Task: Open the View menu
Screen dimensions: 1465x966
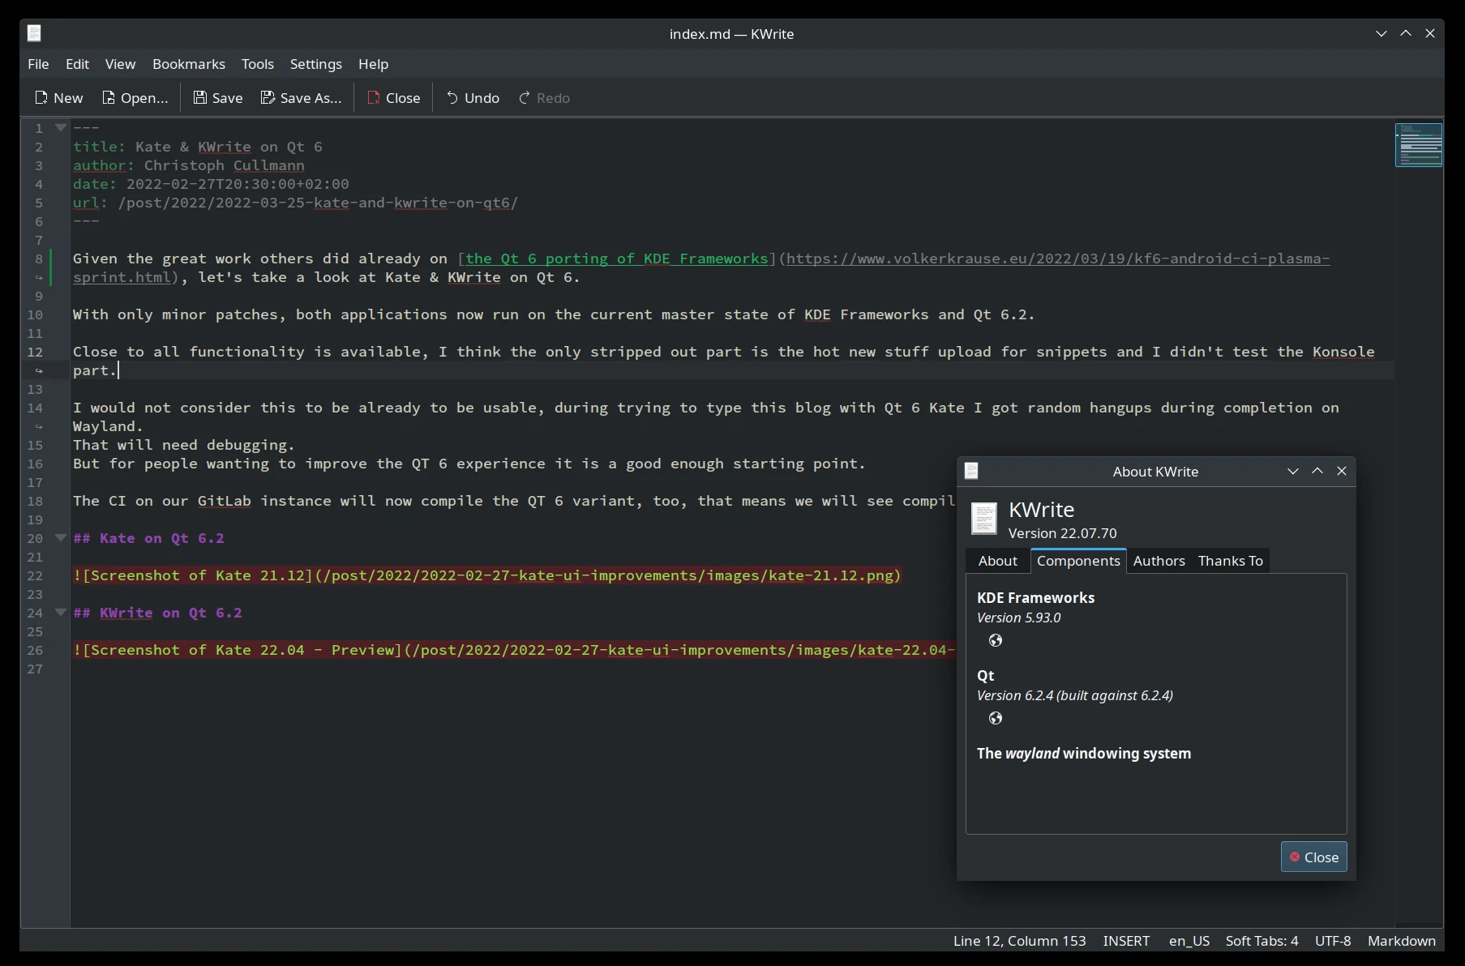Action: 120,64
